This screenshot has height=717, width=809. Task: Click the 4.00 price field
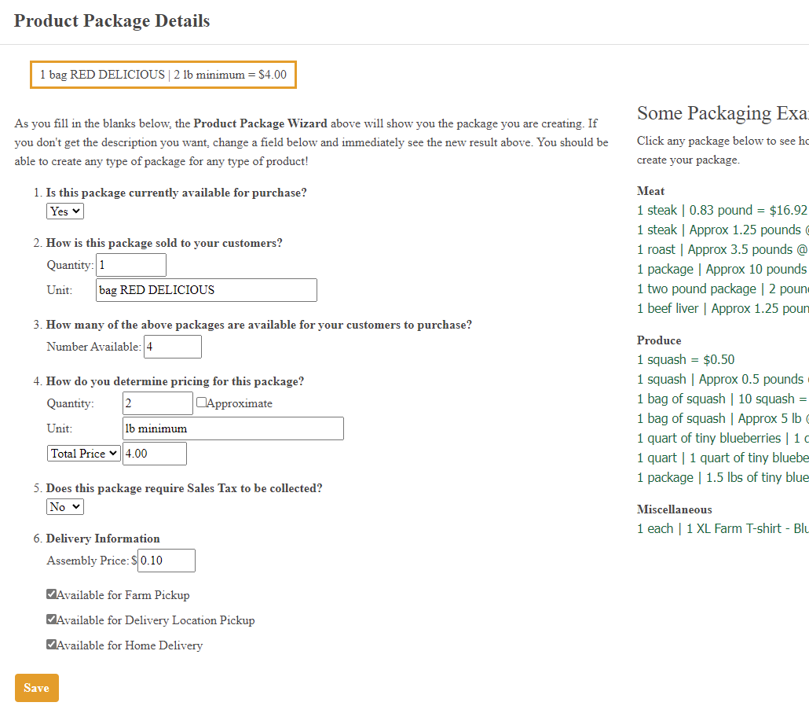click(154, 454)
